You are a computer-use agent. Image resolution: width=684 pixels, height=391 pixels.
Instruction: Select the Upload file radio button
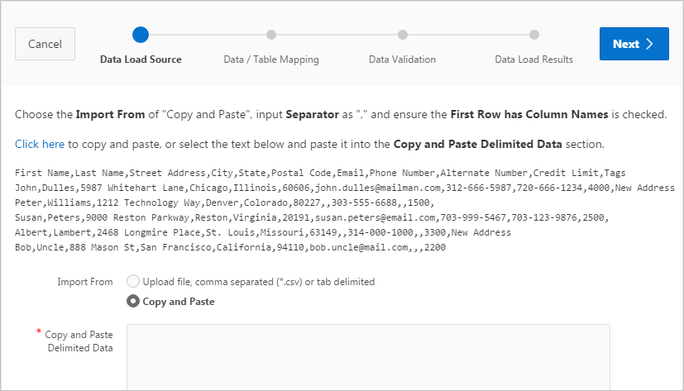pyautogui.click(x=132, y=282)
